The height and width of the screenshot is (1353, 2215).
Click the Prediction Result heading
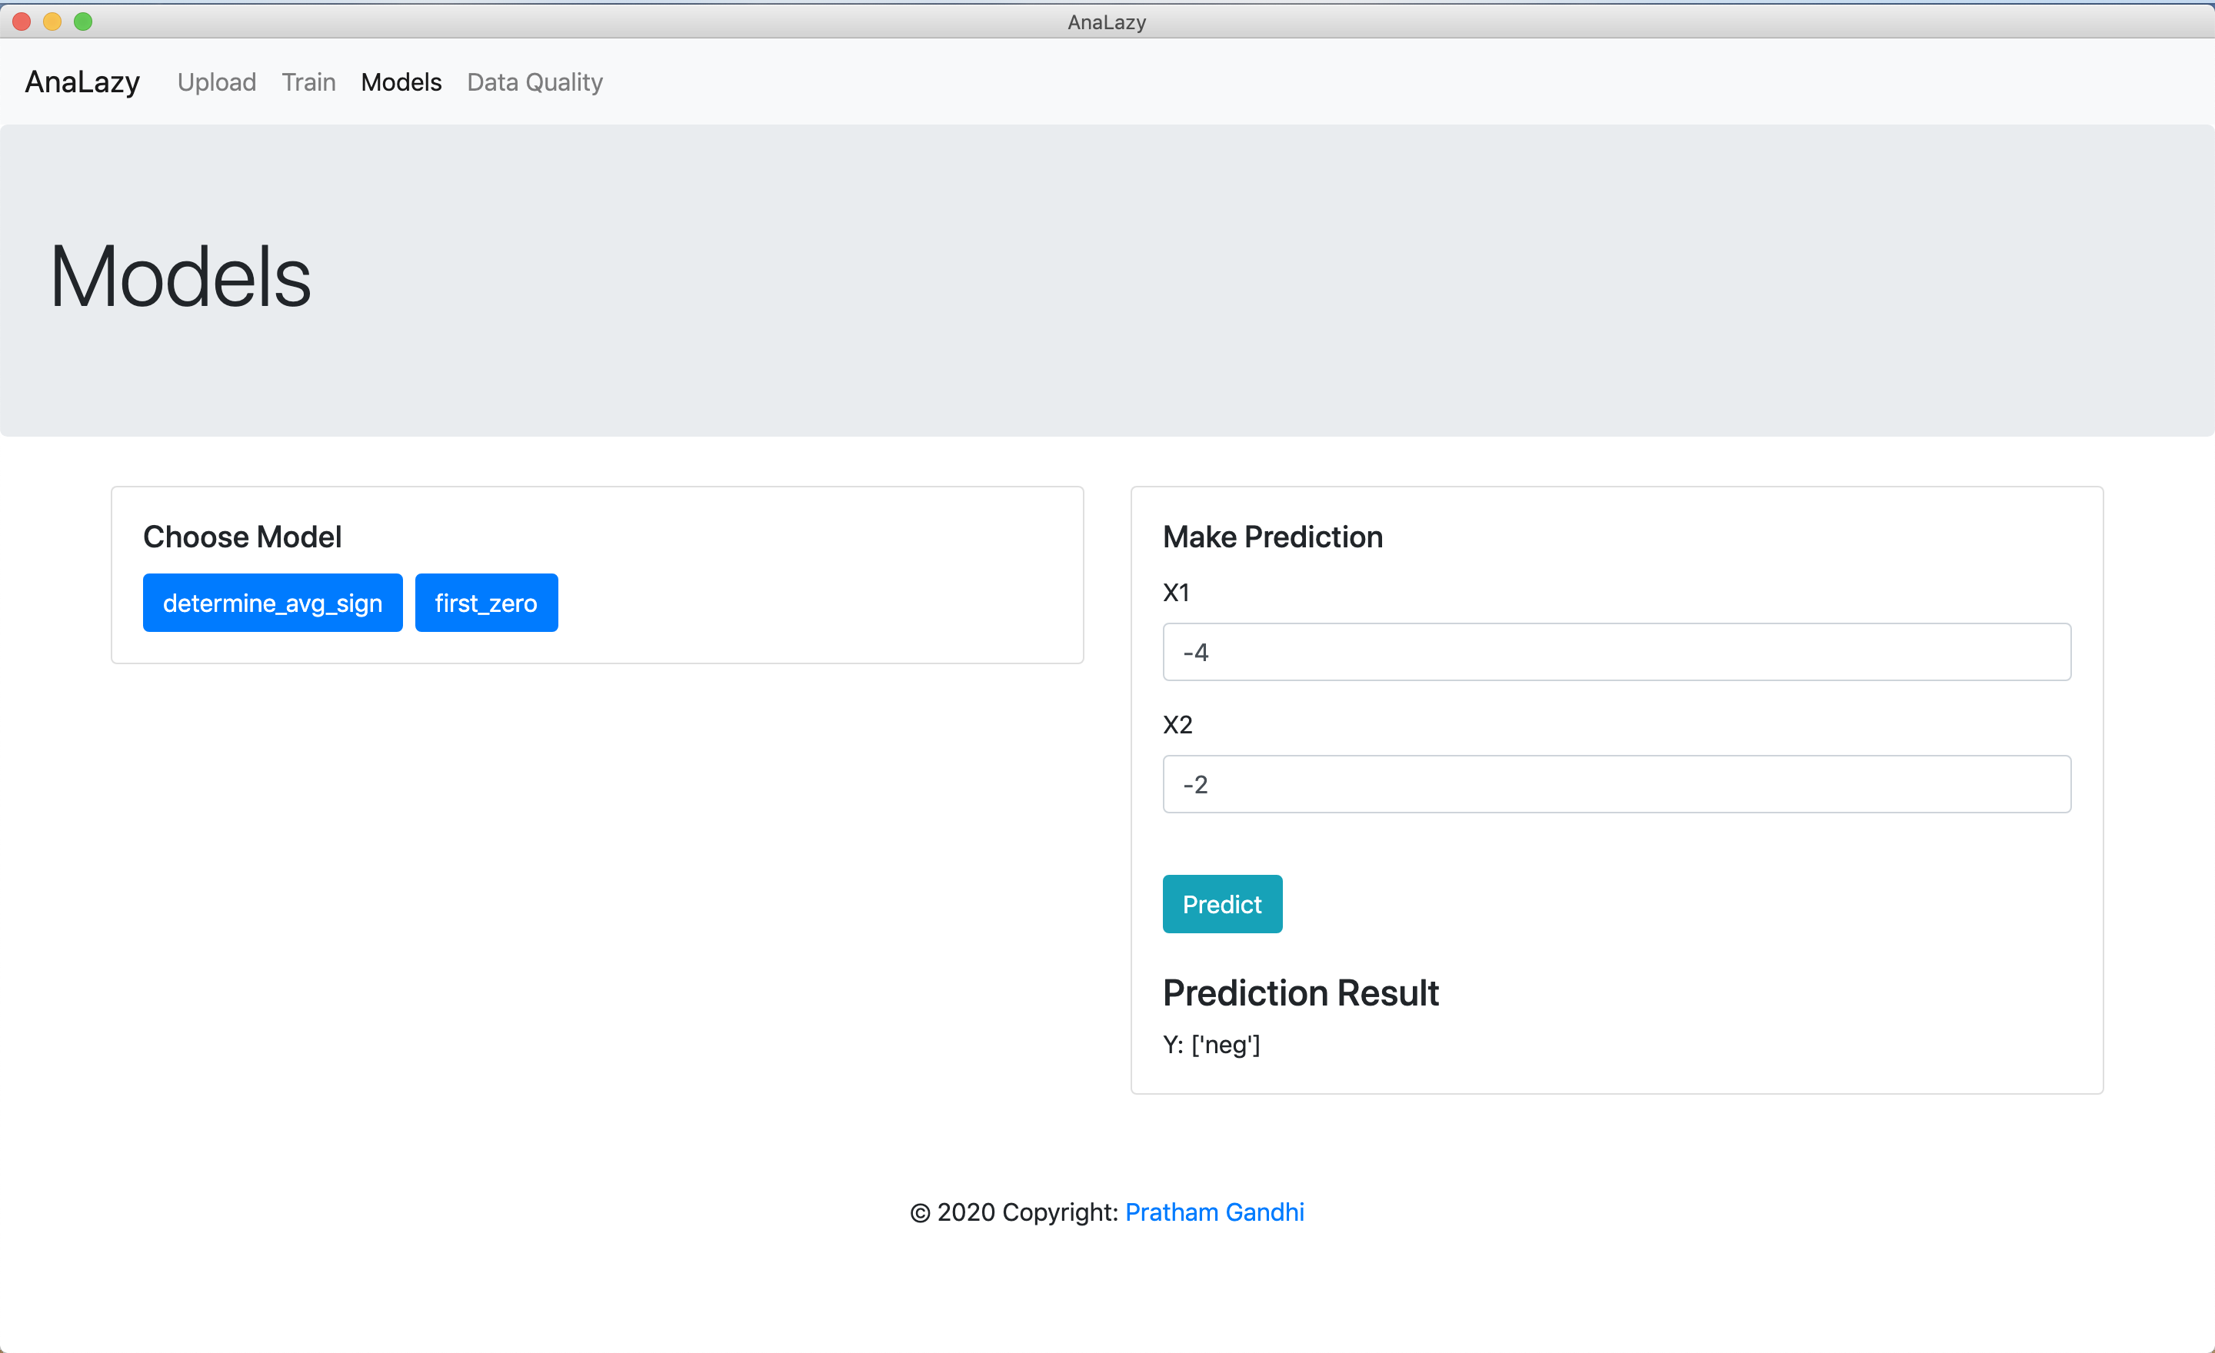click(1300, 992)
